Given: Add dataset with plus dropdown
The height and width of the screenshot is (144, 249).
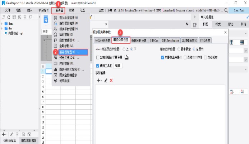Looking at the screenshot, I should coord(4,134).
